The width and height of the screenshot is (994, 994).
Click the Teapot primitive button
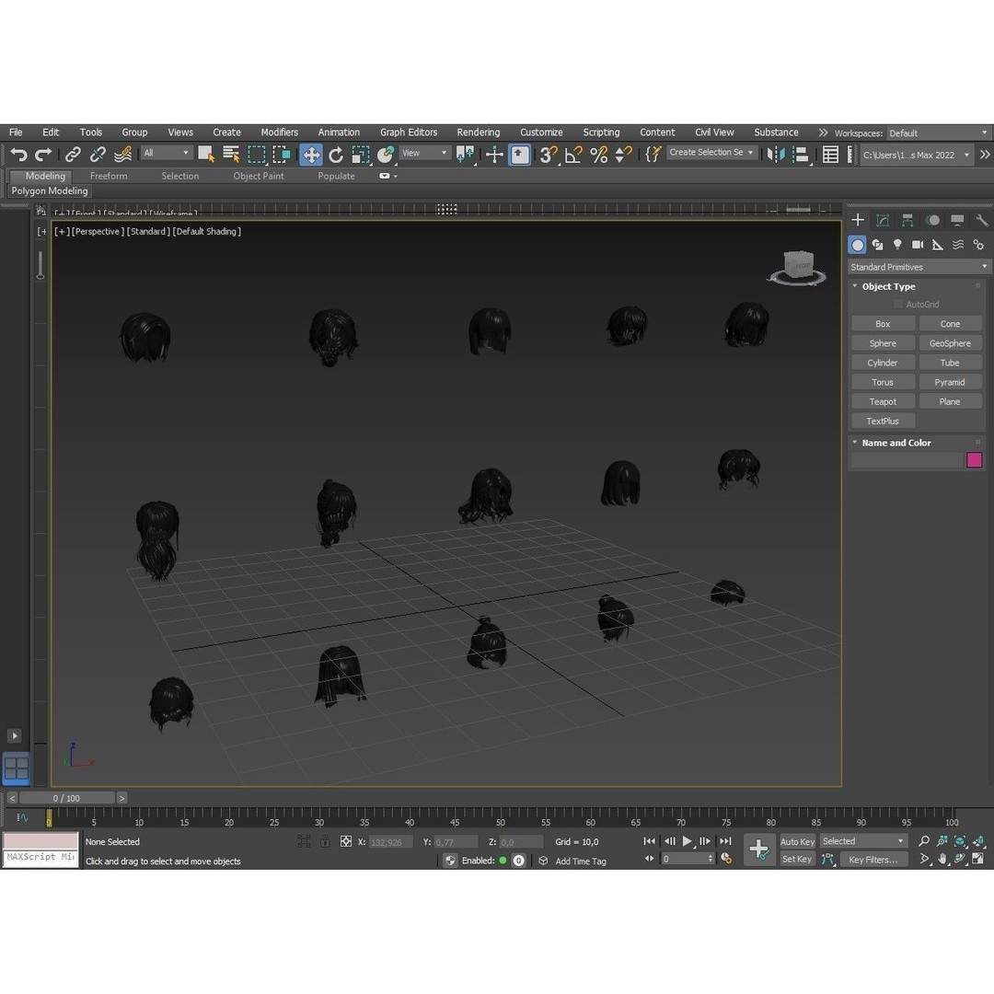pyautogui.click(x=883, y=401)
